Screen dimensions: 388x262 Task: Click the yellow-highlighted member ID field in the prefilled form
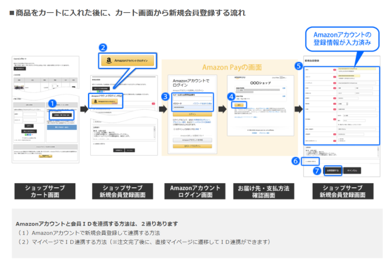(357, 69)
